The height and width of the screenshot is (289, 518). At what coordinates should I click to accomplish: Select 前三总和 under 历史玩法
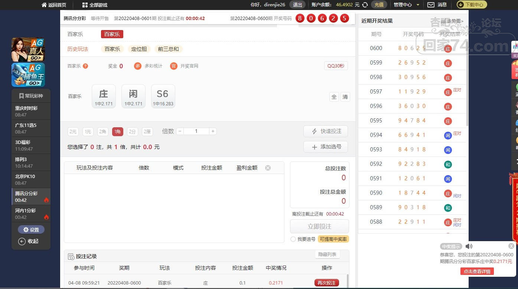[x=168, y=49]
